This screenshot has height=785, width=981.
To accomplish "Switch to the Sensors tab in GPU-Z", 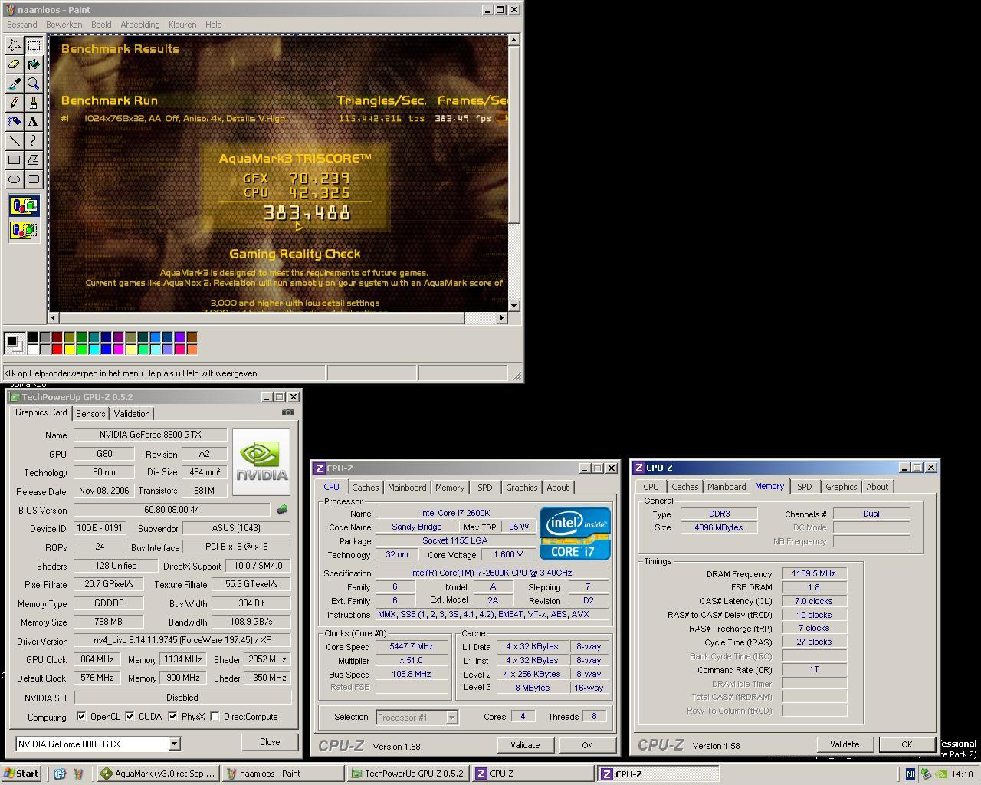I will click(90, 414).
